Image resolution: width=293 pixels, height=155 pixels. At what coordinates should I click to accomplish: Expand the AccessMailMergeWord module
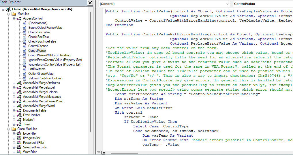pos(14,106)
